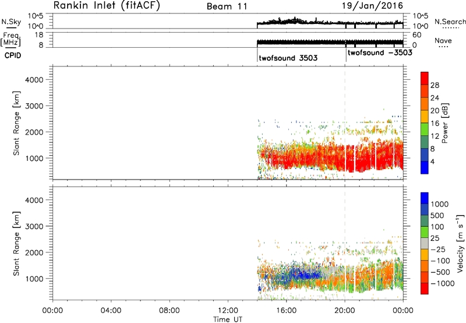This screenshot has width=466, height=323.
Task: Click the '4000' tick in the power panel
Action: pyautogui.click(x=34, y=80)
